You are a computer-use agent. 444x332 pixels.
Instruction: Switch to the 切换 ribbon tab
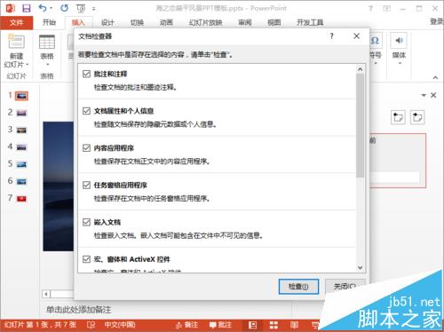[x=137, y=22]
